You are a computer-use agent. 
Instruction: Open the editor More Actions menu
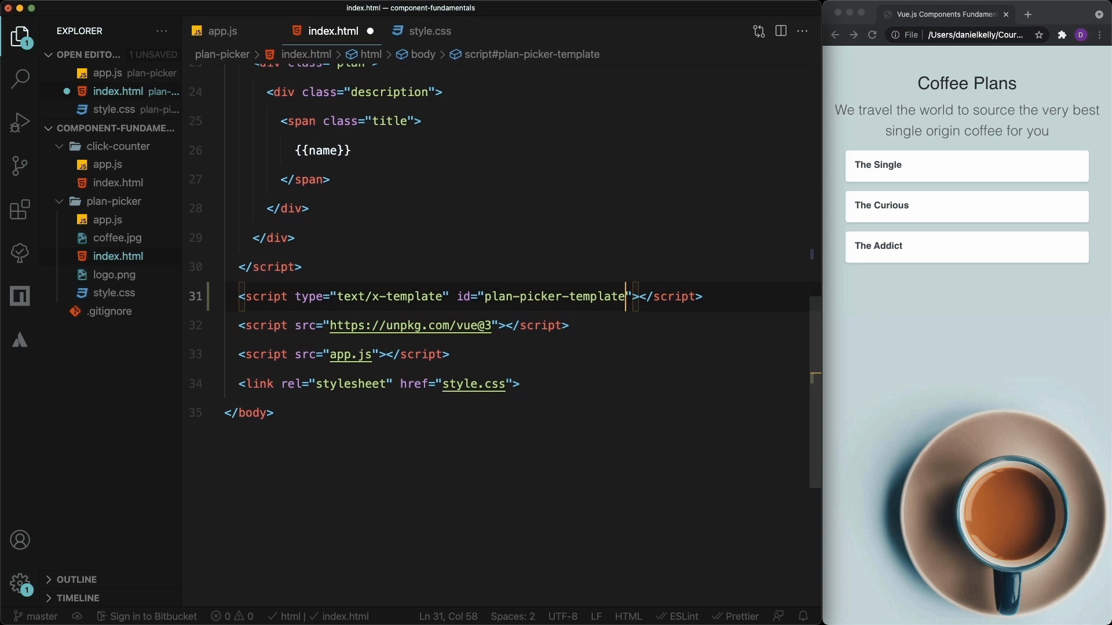[802, 31]
